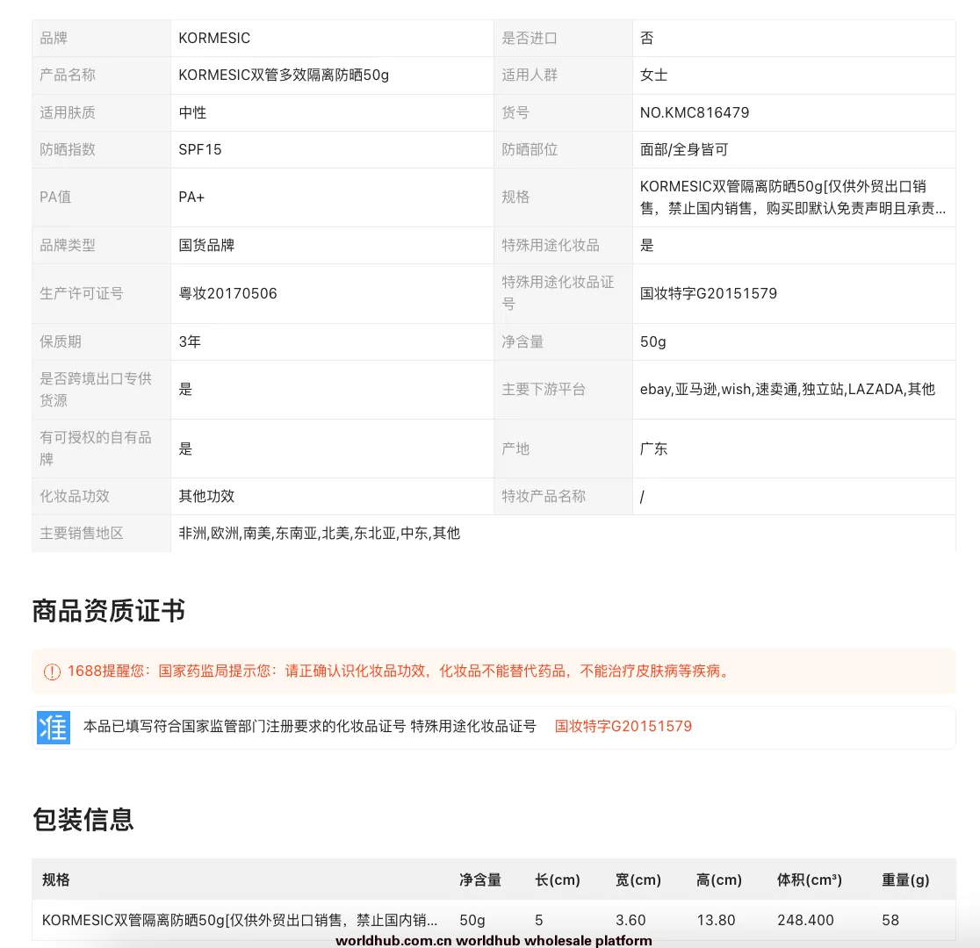980x948 pixels.
Task: Click the 是否进口 value 否
Action: click(x=647, y=38)
